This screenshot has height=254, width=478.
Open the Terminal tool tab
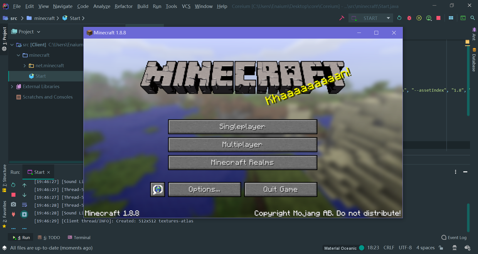pyautogui.click(x=79, y=237)
